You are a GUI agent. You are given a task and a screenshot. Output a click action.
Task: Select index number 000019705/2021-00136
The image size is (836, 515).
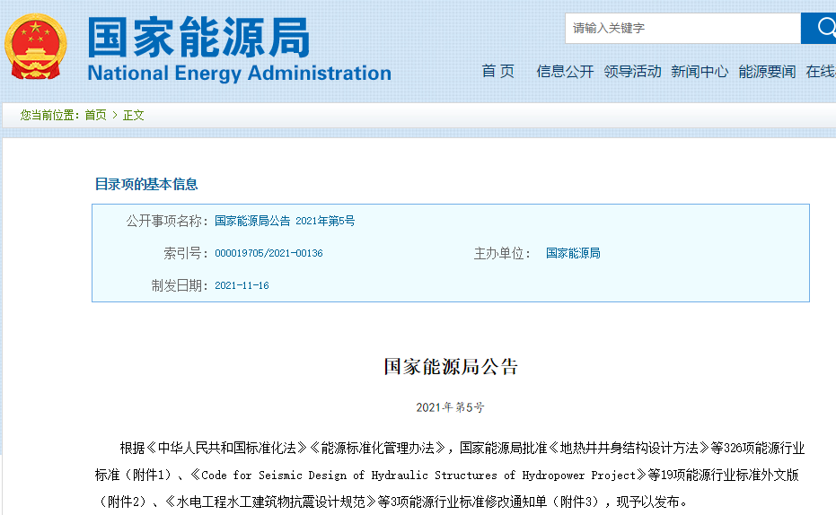pos(268,254)
